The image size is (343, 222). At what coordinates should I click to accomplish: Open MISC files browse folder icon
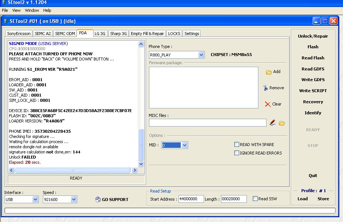[282, 123]
